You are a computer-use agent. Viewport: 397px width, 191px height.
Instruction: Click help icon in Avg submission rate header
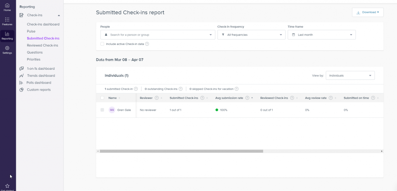coord(247,98)
